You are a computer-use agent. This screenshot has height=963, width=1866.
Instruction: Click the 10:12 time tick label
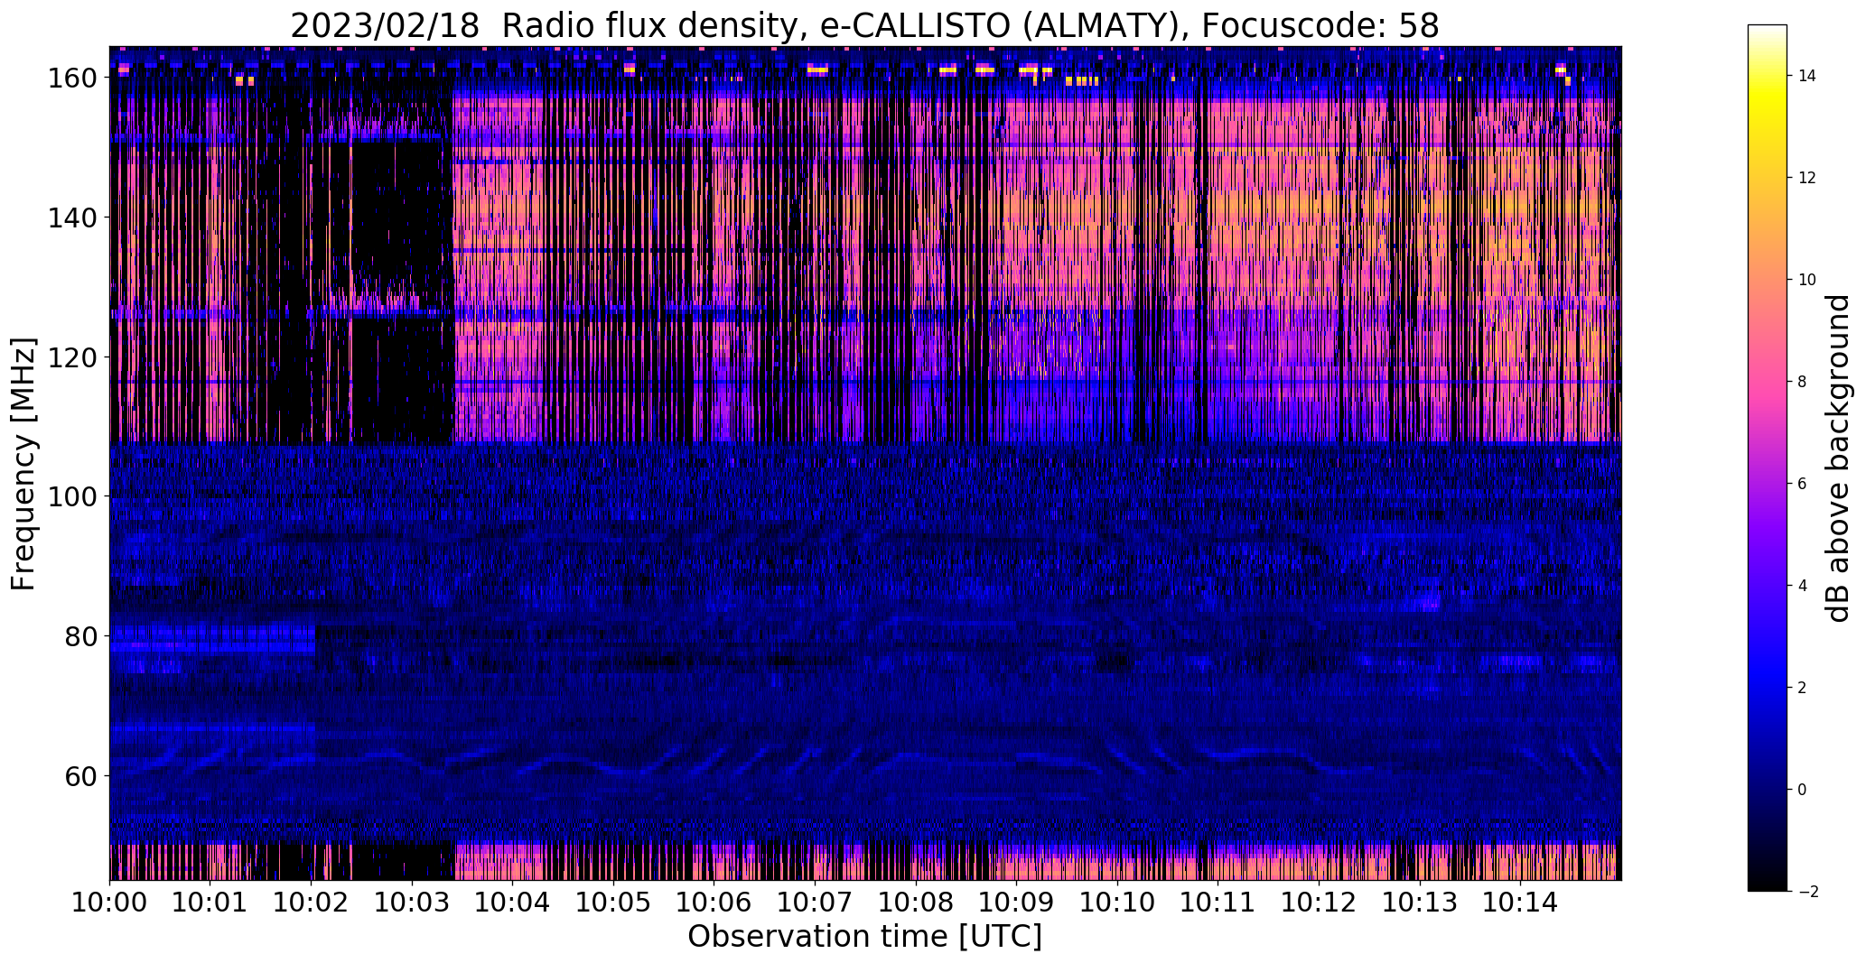tap(1319, 902)
